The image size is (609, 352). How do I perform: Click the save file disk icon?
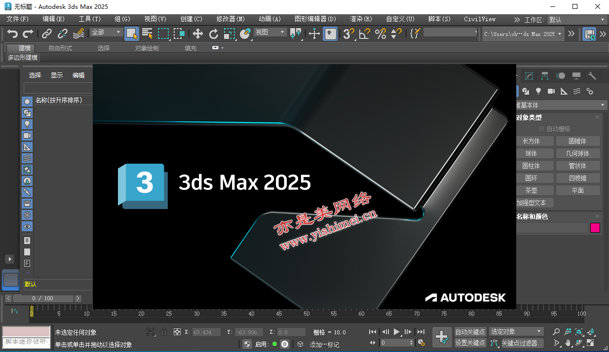(x=589, y=34)
